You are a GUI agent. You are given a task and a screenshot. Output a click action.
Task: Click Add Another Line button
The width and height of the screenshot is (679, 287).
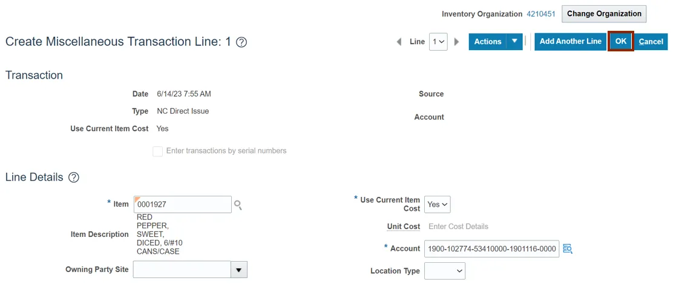[x=570, y=42]
